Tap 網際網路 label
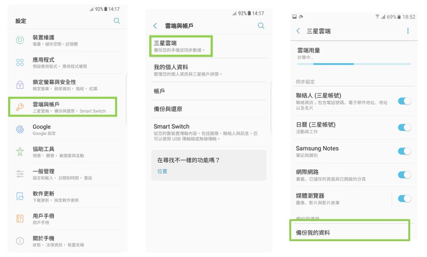This screenshot has height=257, width=427. point(307,172)
